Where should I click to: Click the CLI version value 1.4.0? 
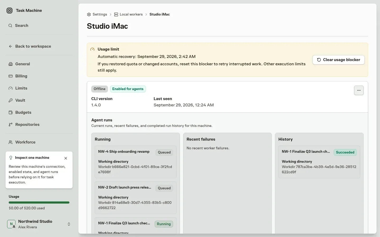(96, 105)
